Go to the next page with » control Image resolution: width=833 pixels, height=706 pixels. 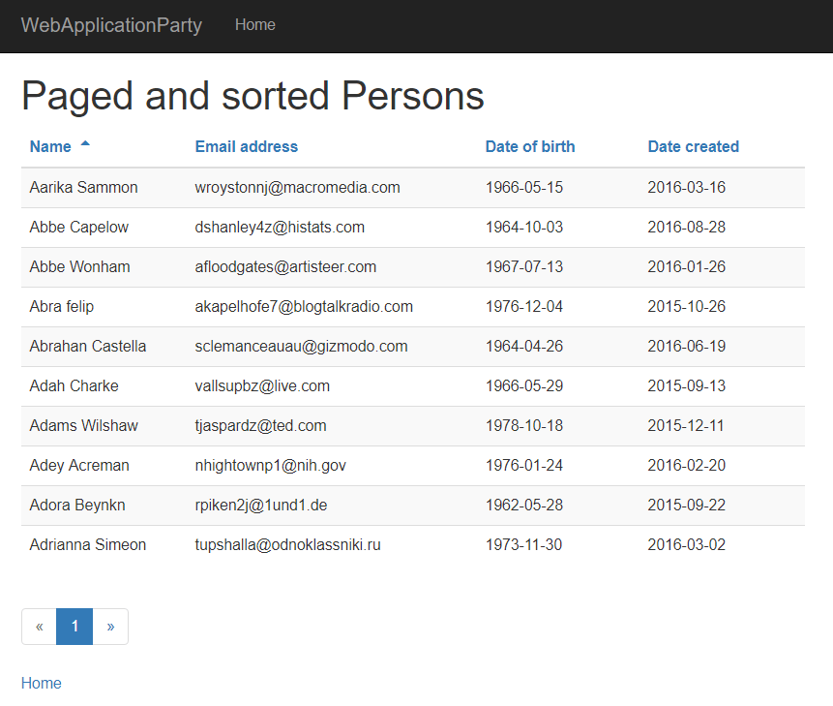(110, 626)
